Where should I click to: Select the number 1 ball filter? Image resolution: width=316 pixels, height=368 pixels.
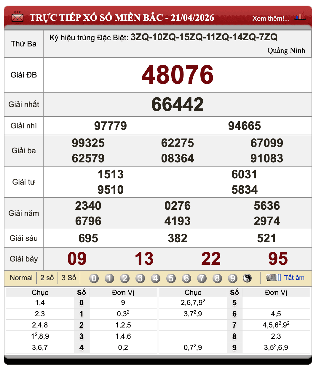coord(109,278)
